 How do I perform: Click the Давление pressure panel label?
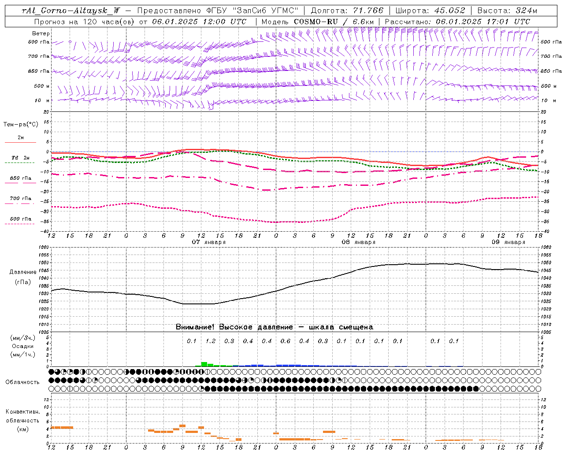[x=22, y=272]
